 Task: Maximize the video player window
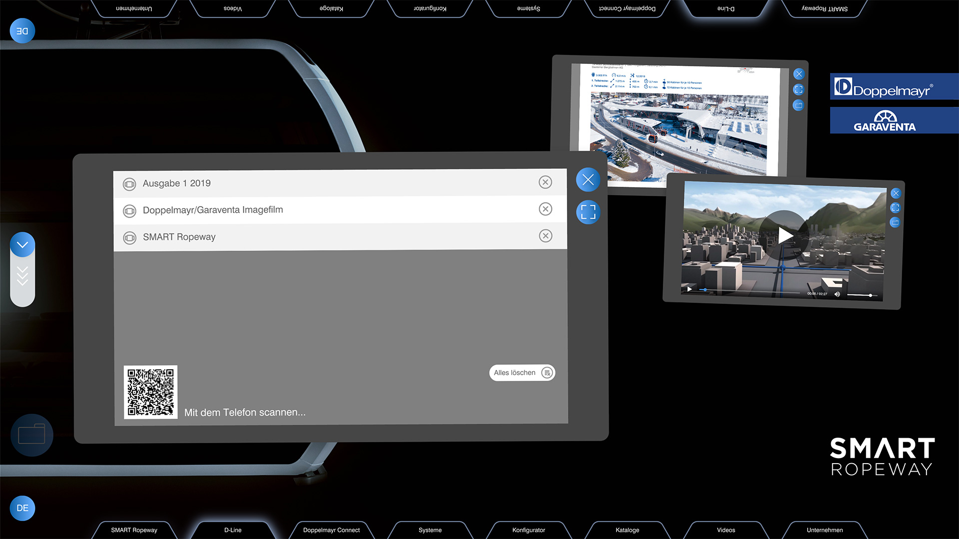(x=895, y=208)
